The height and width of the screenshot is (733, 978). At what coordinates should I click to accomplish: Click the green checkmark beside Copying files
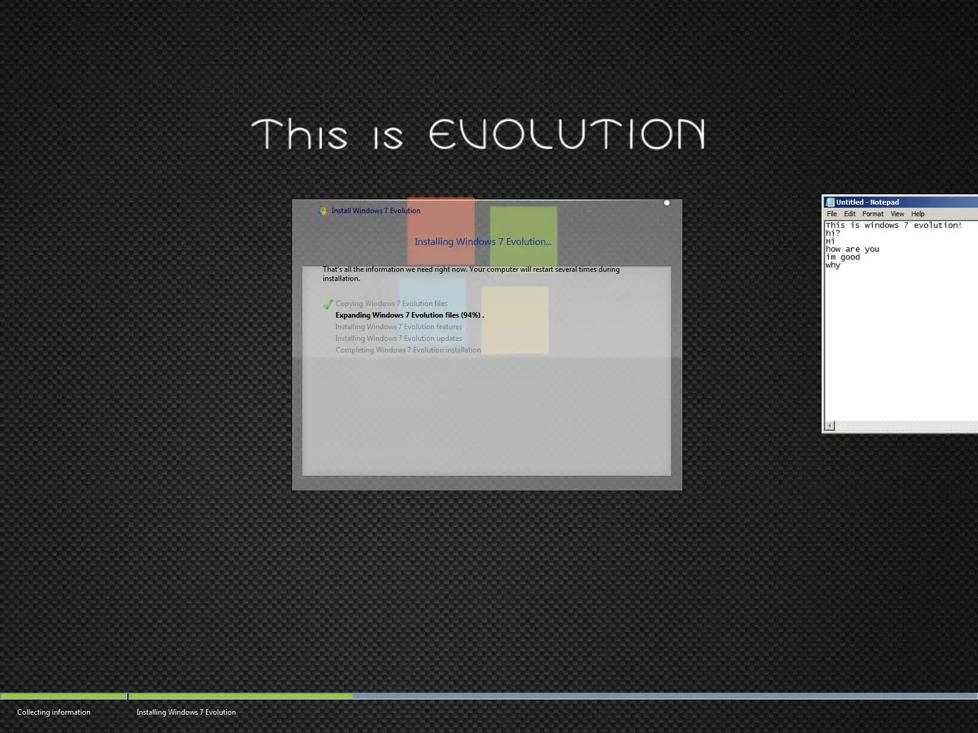pos(328,304)
